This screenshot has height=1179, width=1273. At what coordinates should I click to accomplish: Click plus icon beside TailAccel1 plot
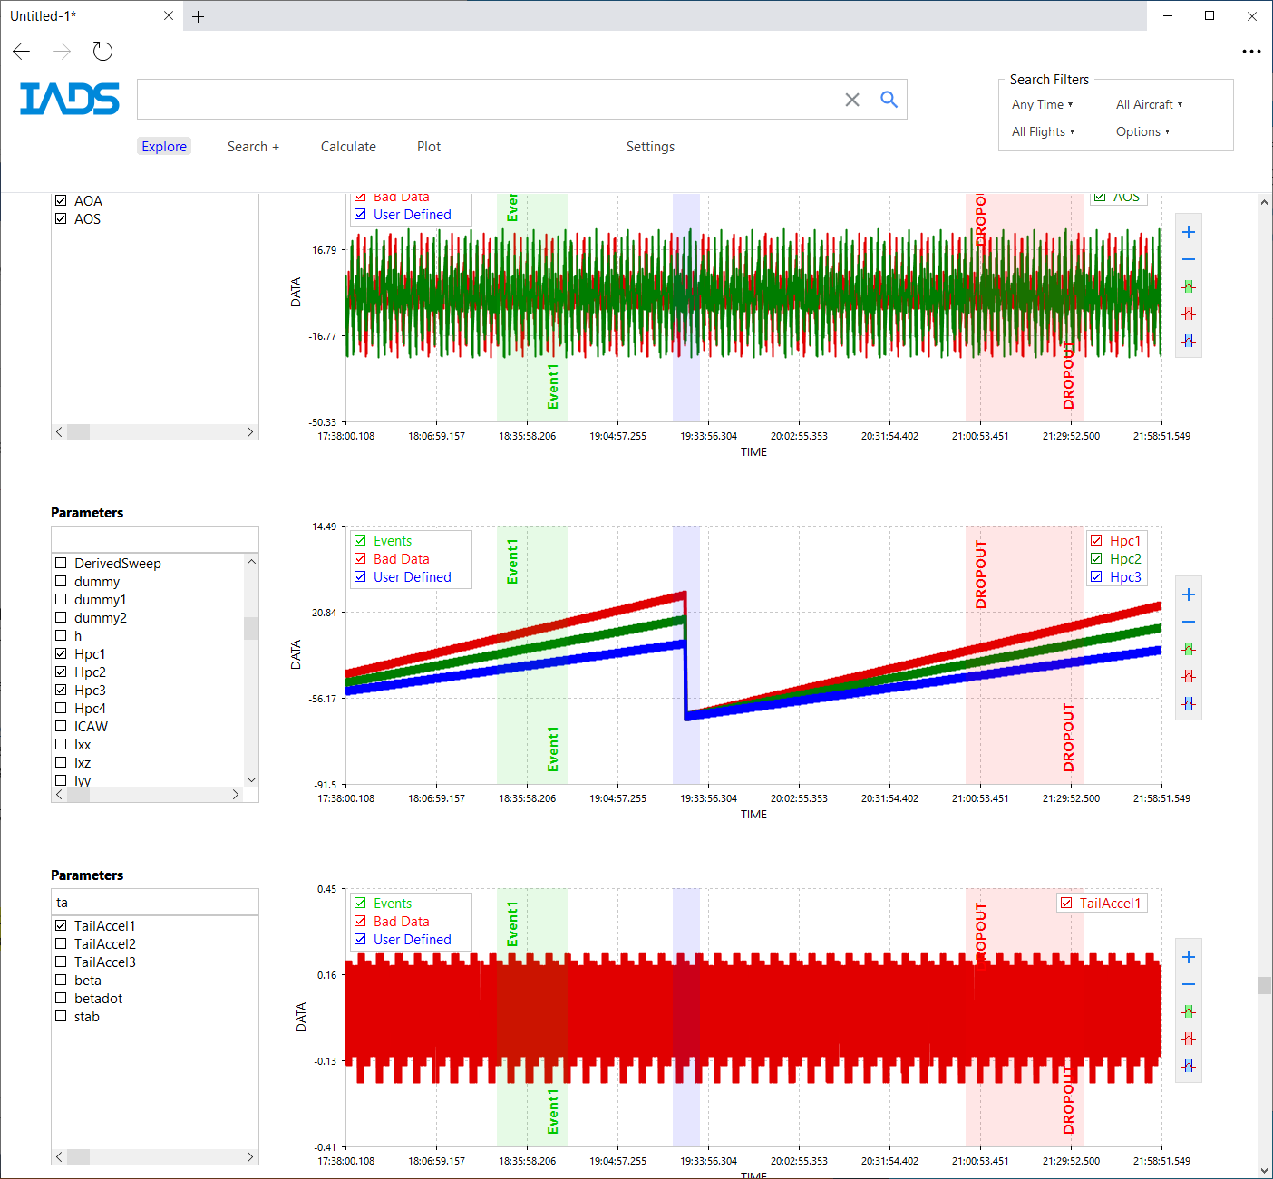pos(1189,957)
